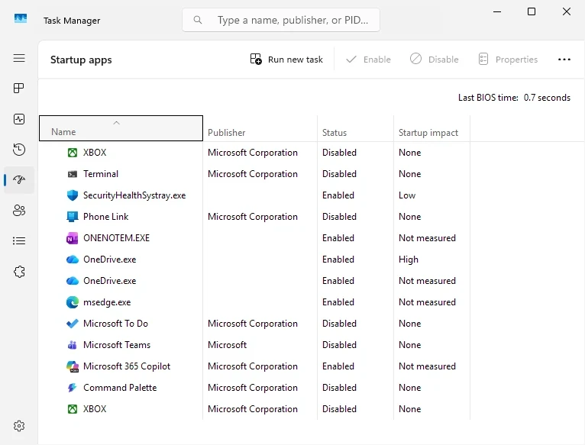Click the Enabled status of msedge.exe

(x=338, y=302)
